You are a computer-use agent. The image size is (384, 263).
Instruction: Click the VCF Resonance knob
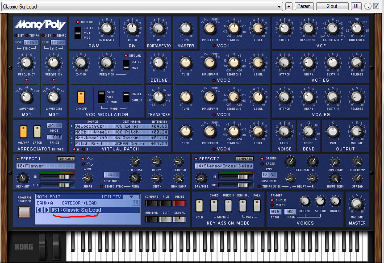click(309, 29)
